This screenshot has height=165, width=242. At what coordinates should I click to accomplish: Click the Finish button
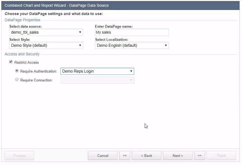(221, 156)
